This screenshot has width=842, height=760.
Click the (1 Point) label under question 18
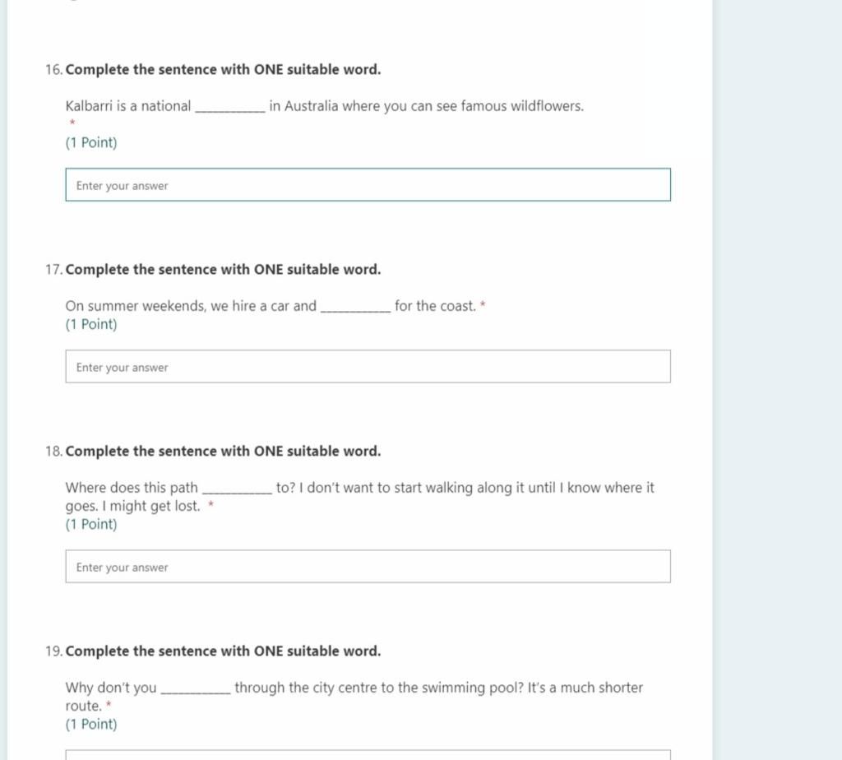click(91, 524)
